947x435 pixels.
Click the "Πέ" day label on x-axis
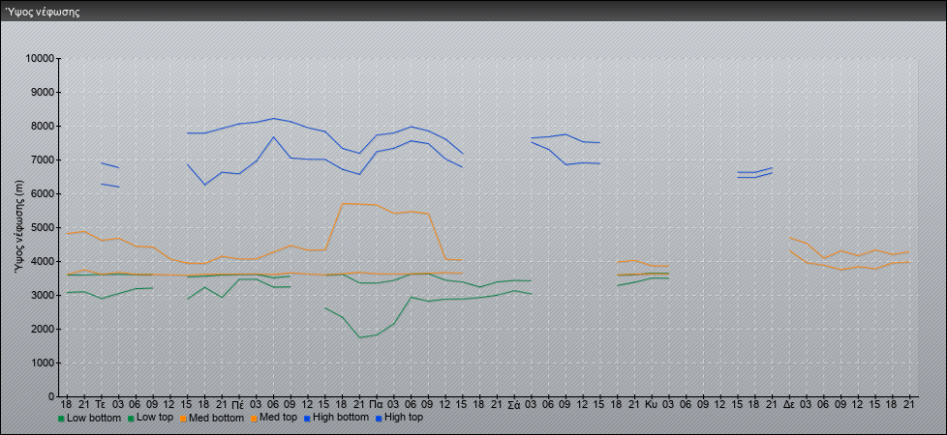pos(238,405)
